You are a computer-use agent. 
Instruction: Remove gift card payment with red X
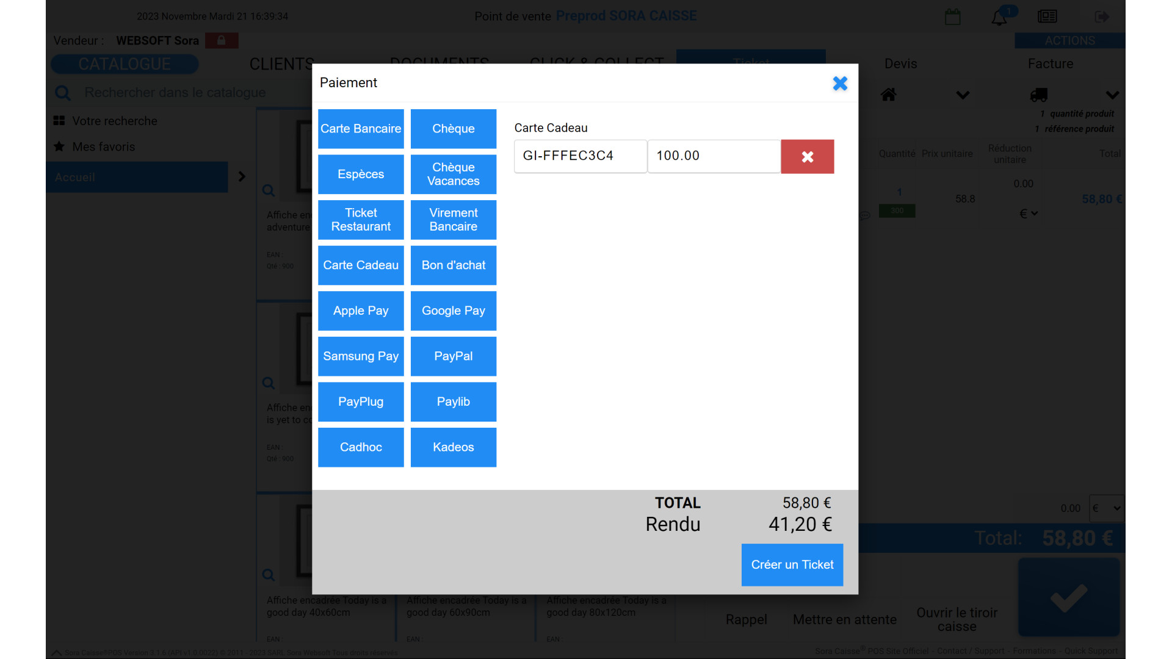(807, 157)
